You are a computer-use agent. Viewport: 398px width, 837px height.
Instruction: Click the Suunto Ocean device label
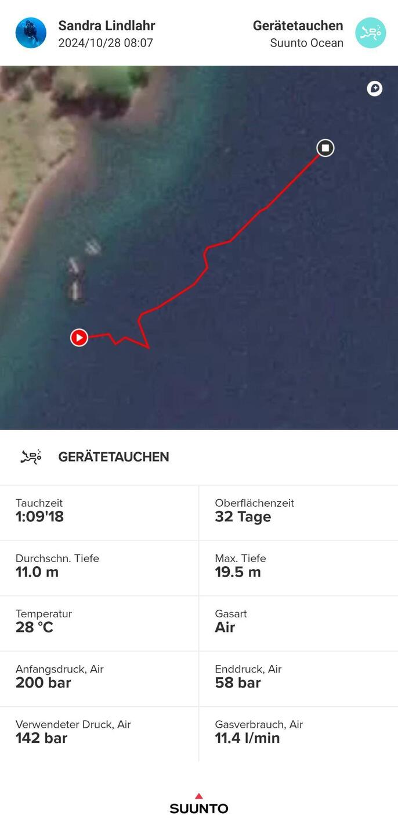306,43
